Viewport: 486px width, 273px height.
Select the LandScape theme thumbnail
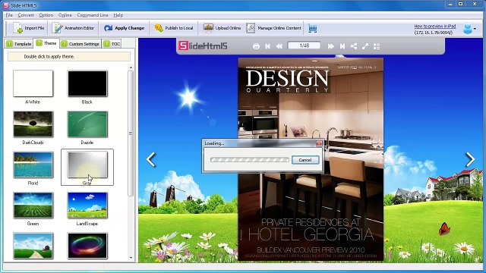tap(87, 206)
